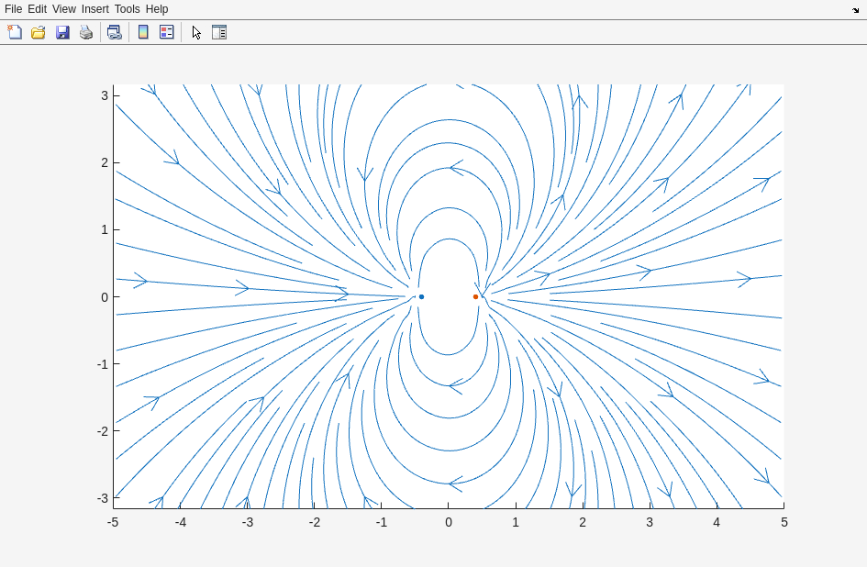Screen dimensions: 867x567
Task: Insert a colorbar using the toolbar icon
Action: tap(143, 32)
